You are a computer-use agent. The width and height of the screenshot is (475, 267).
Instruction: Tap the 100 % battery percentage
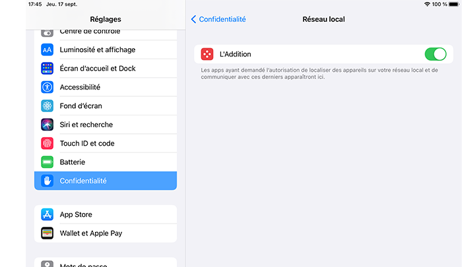coord(439,4)
